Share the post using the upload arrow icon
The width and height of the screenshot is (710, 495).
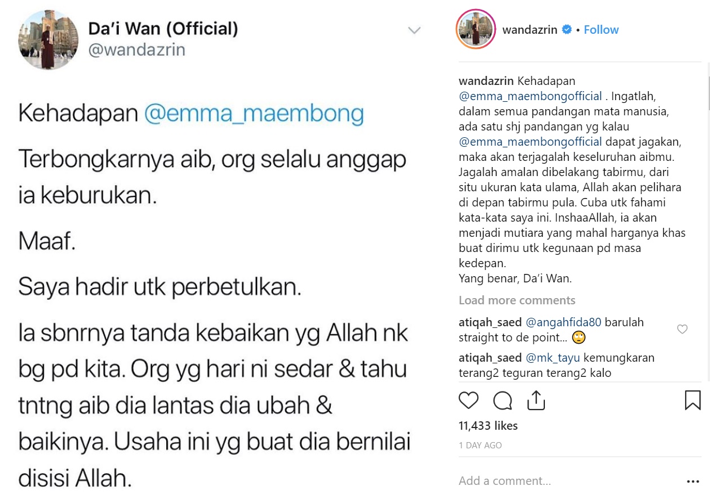536,400
